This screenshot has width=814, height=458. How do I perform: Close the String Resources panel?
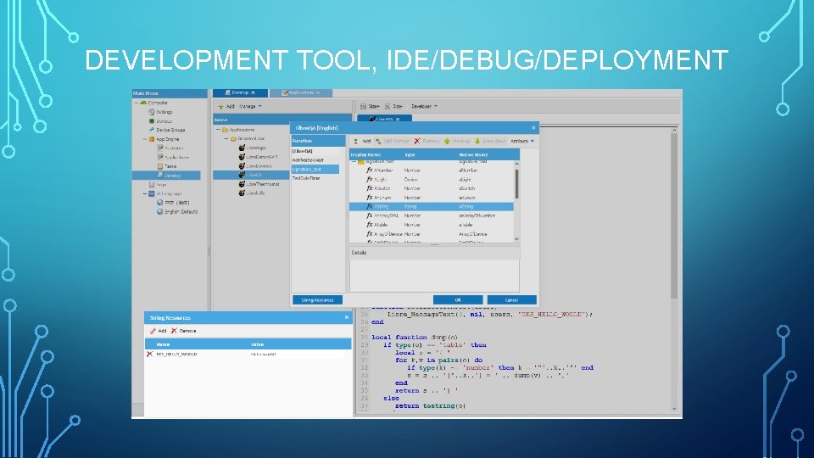click(x=347, y=317)
